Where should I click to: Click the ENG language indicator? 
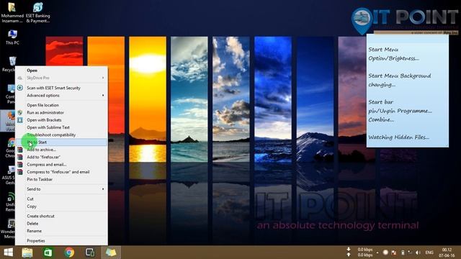click(x=429, y=253)
